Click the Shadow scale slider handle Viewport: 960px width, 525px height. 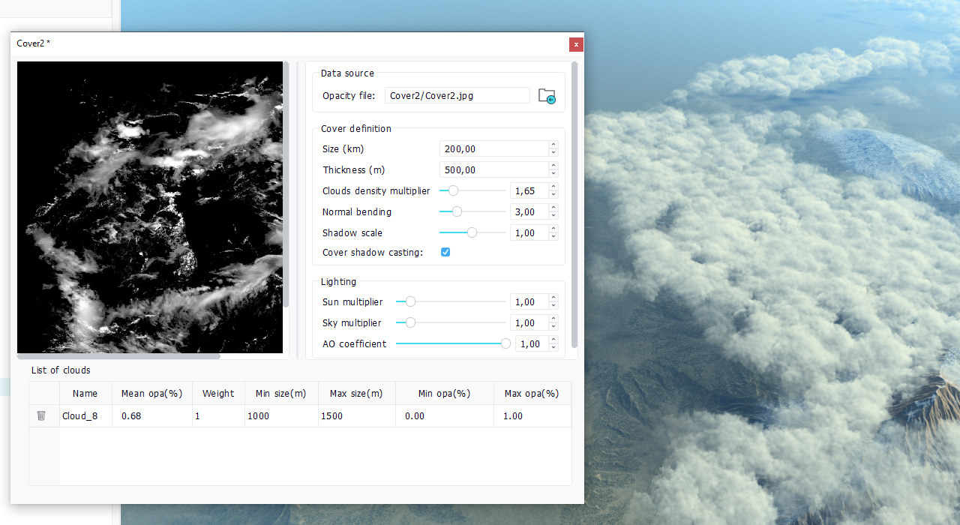coord(472,233)
